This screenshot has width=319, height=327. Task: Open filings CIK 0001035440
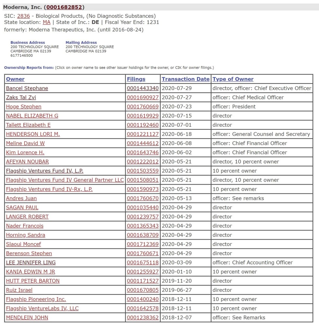pos(143,207)
